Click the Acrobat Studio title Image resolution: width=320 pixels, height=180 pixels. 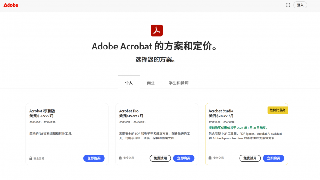coord(221,111)
